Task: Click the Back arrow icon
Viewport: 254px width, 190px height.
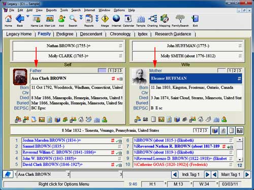Action: 20,18
